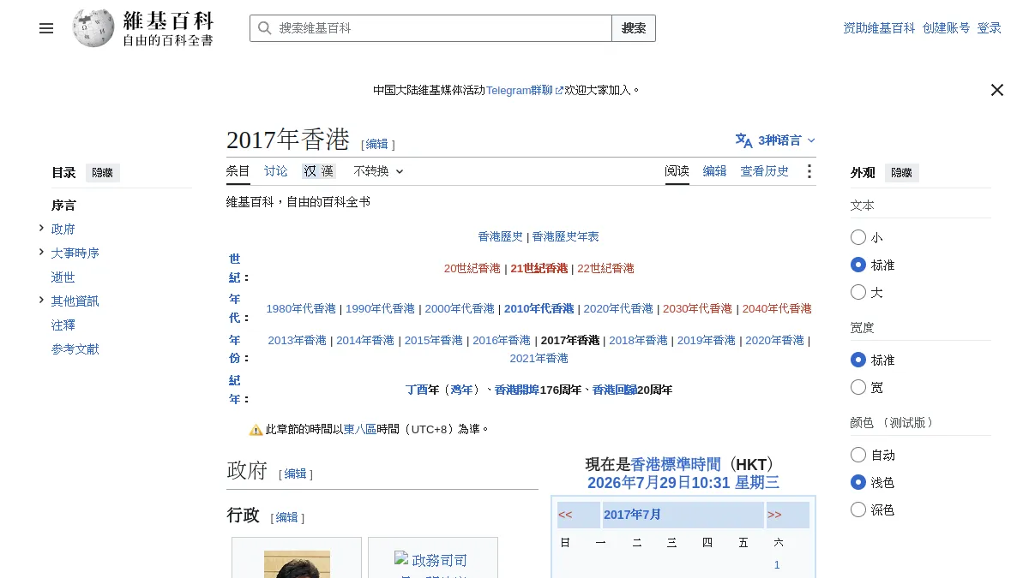1029x578 pixels.
Task: Expand the 政府 contents section
Action: click(41, 228)
